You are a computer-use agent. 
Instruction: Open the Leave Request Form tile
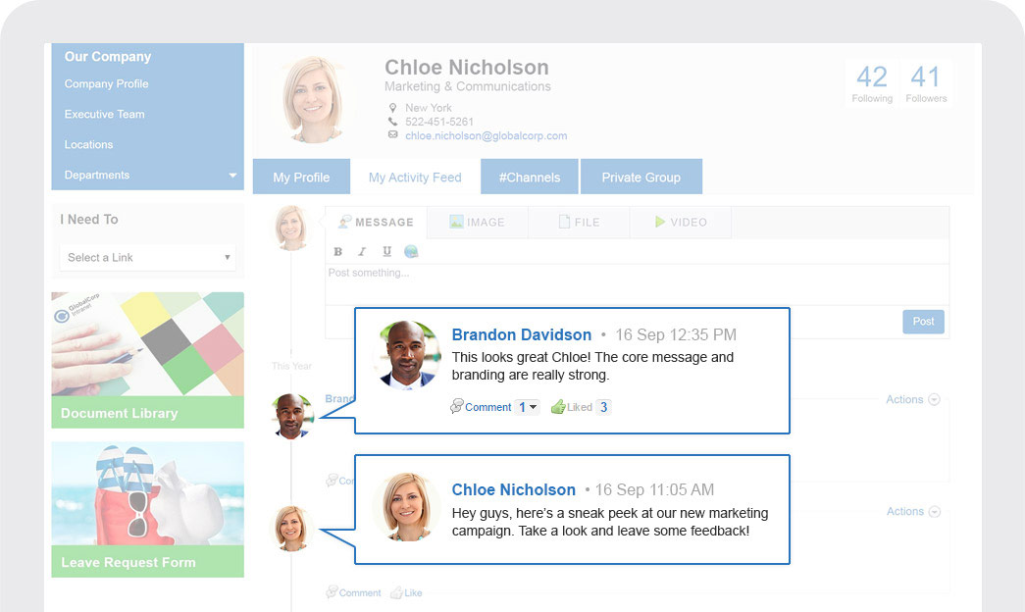click(x=148, y=509)
